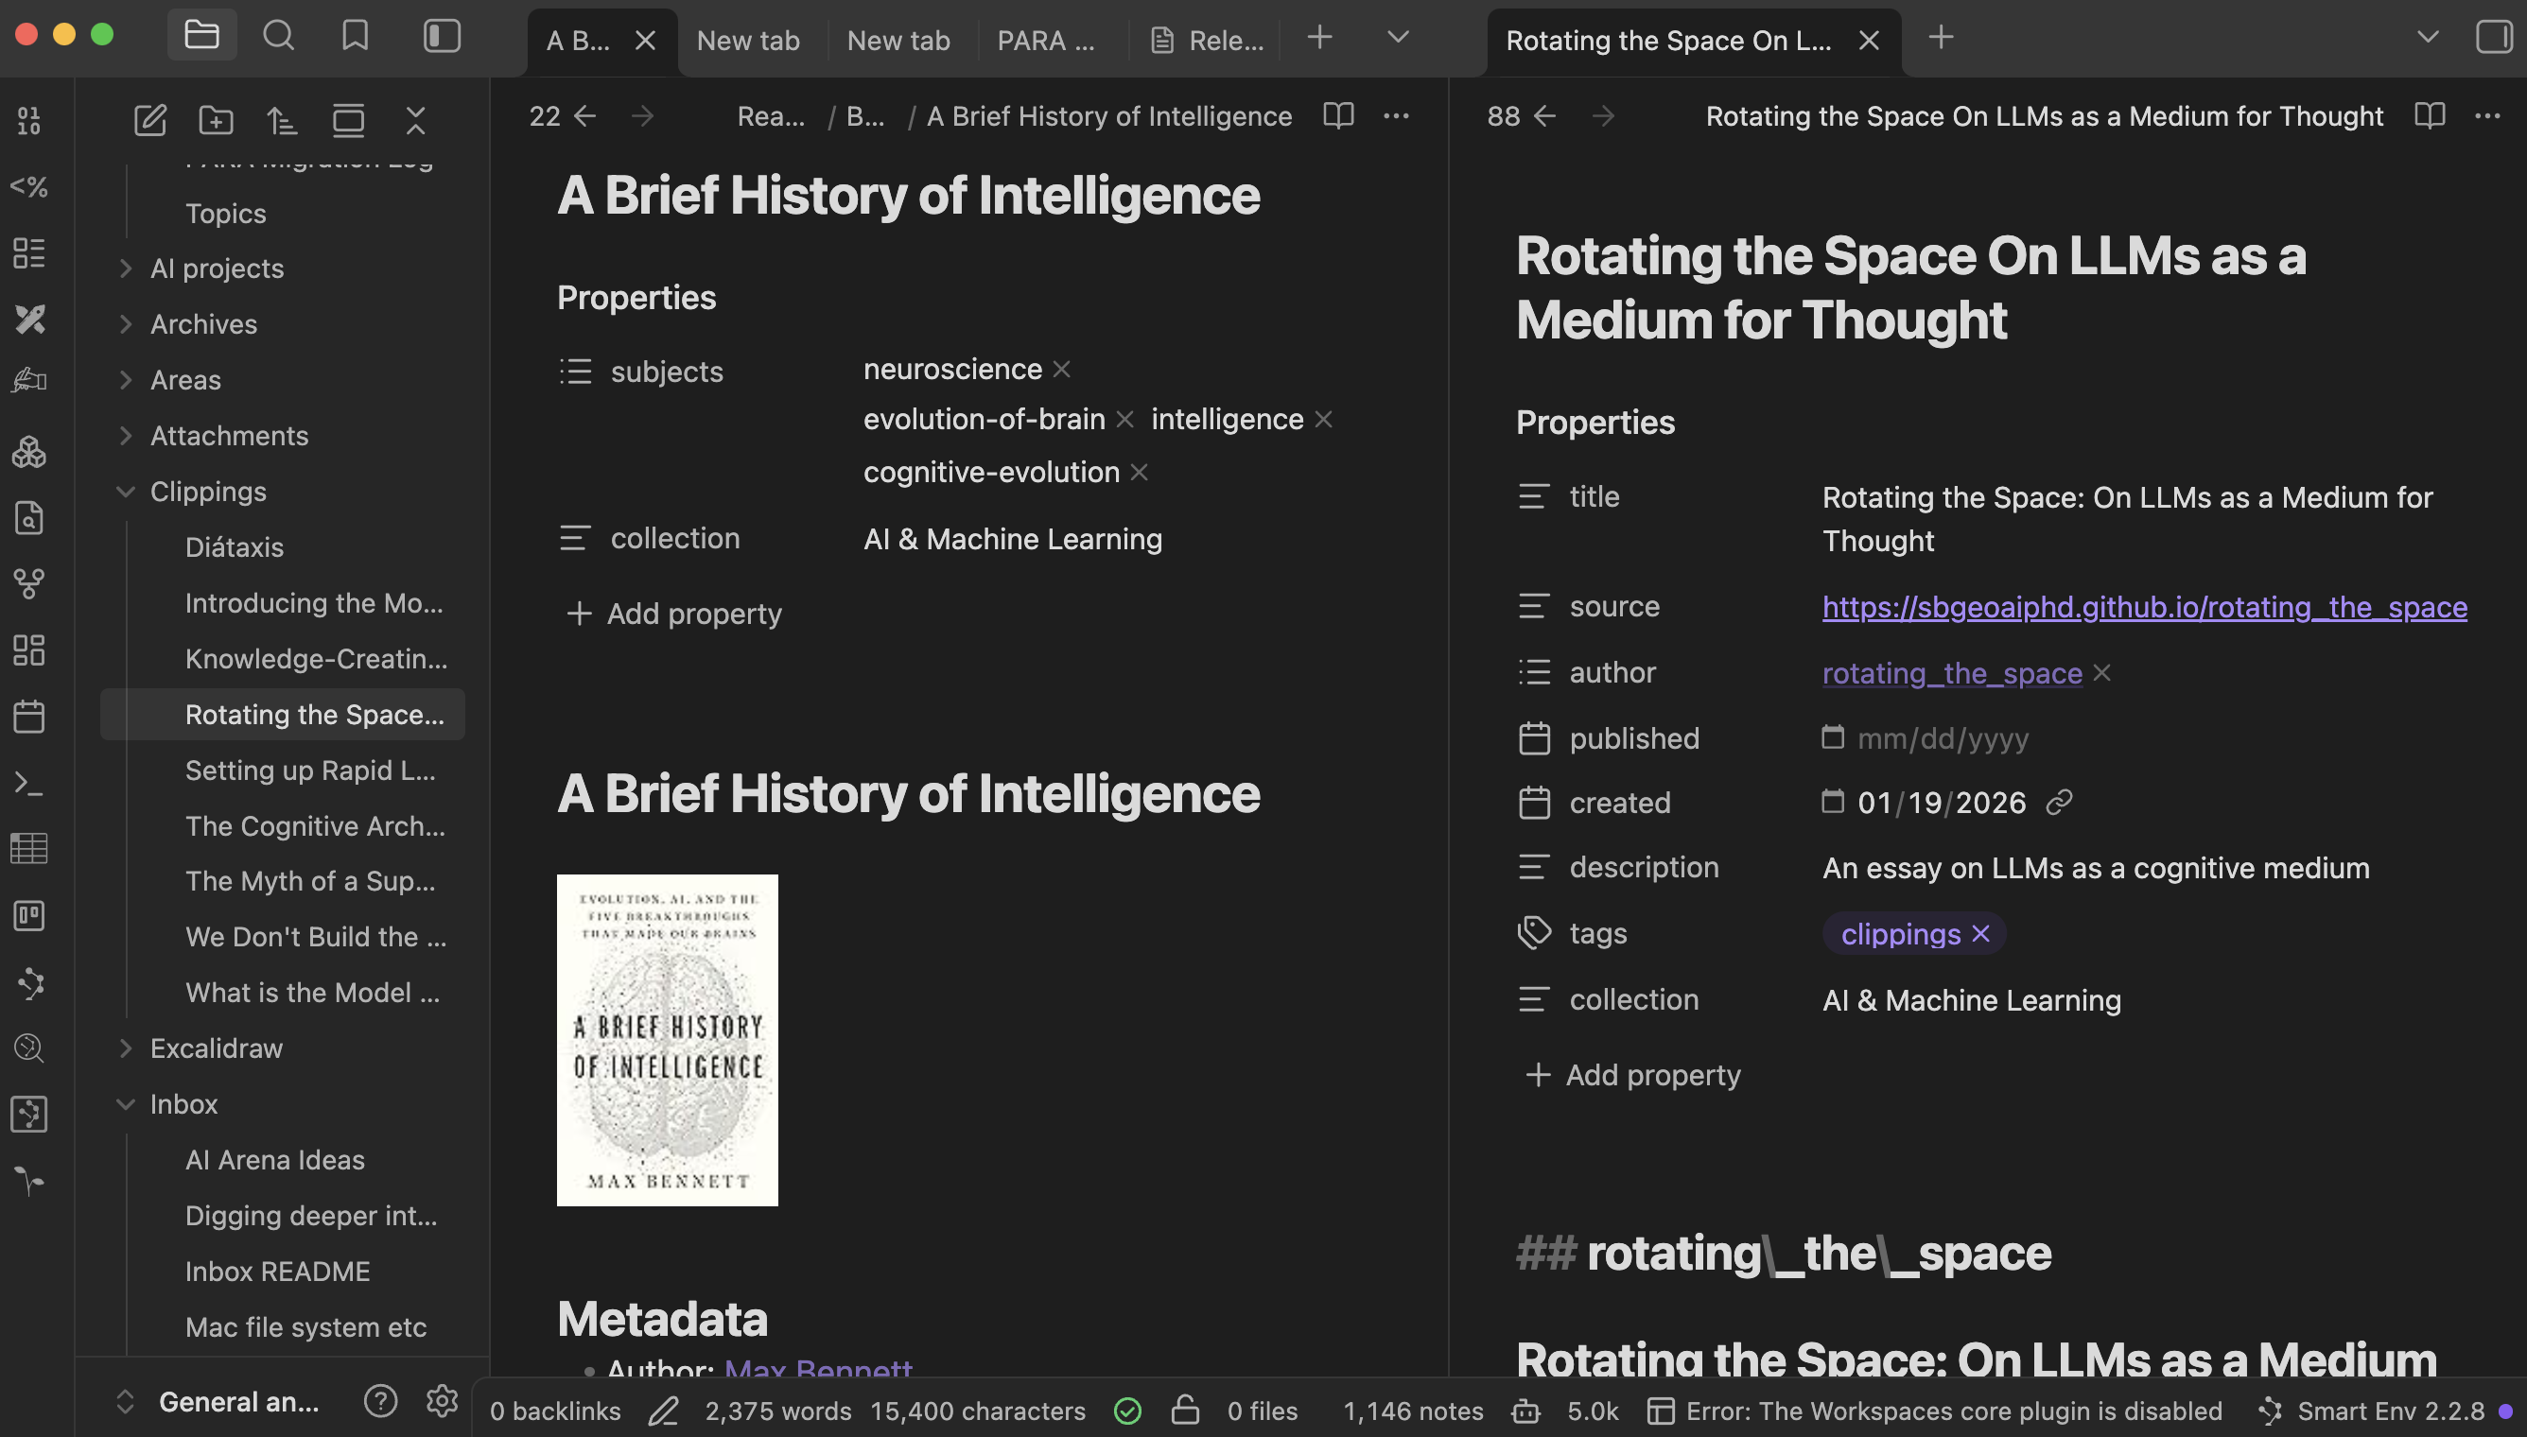Screen dimensions: 2527x1437
Task: Change sort order in file explorer
Action: coord(281,120)
